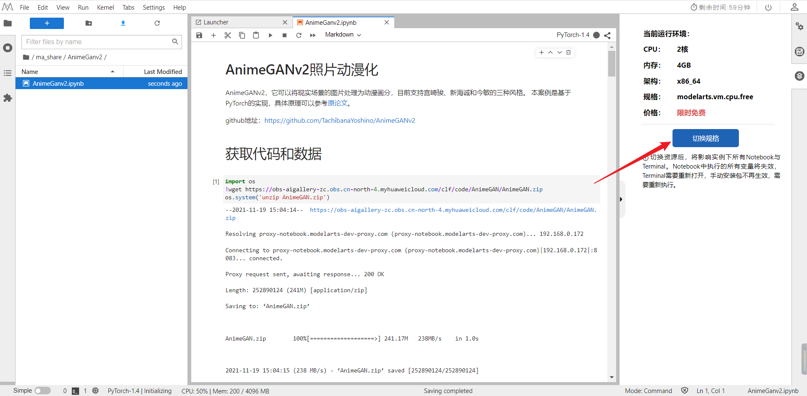Click the kernel sessions status icon
807x396 pixels.
tap(95, 391)
